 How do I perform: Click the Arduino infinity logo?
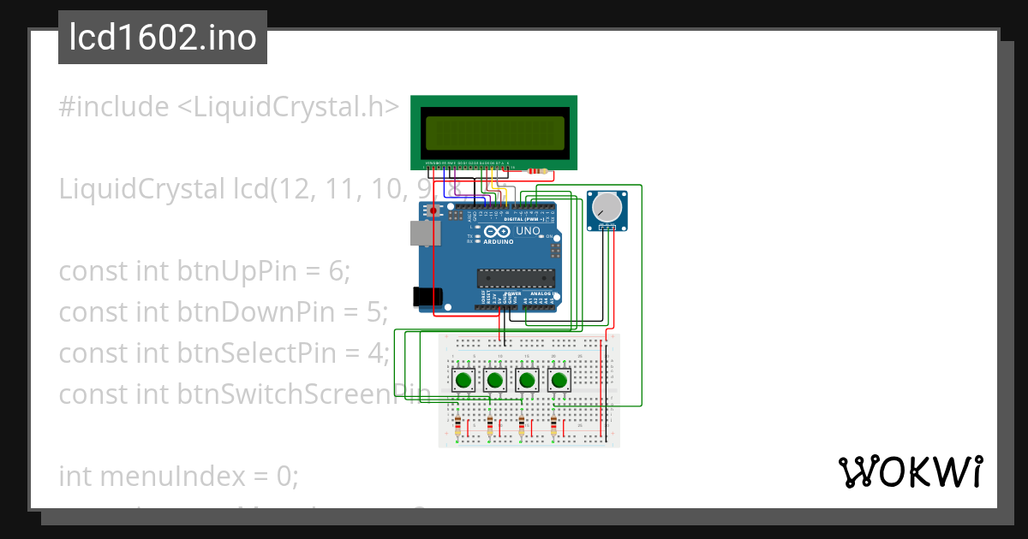click(x=497, y=232)
